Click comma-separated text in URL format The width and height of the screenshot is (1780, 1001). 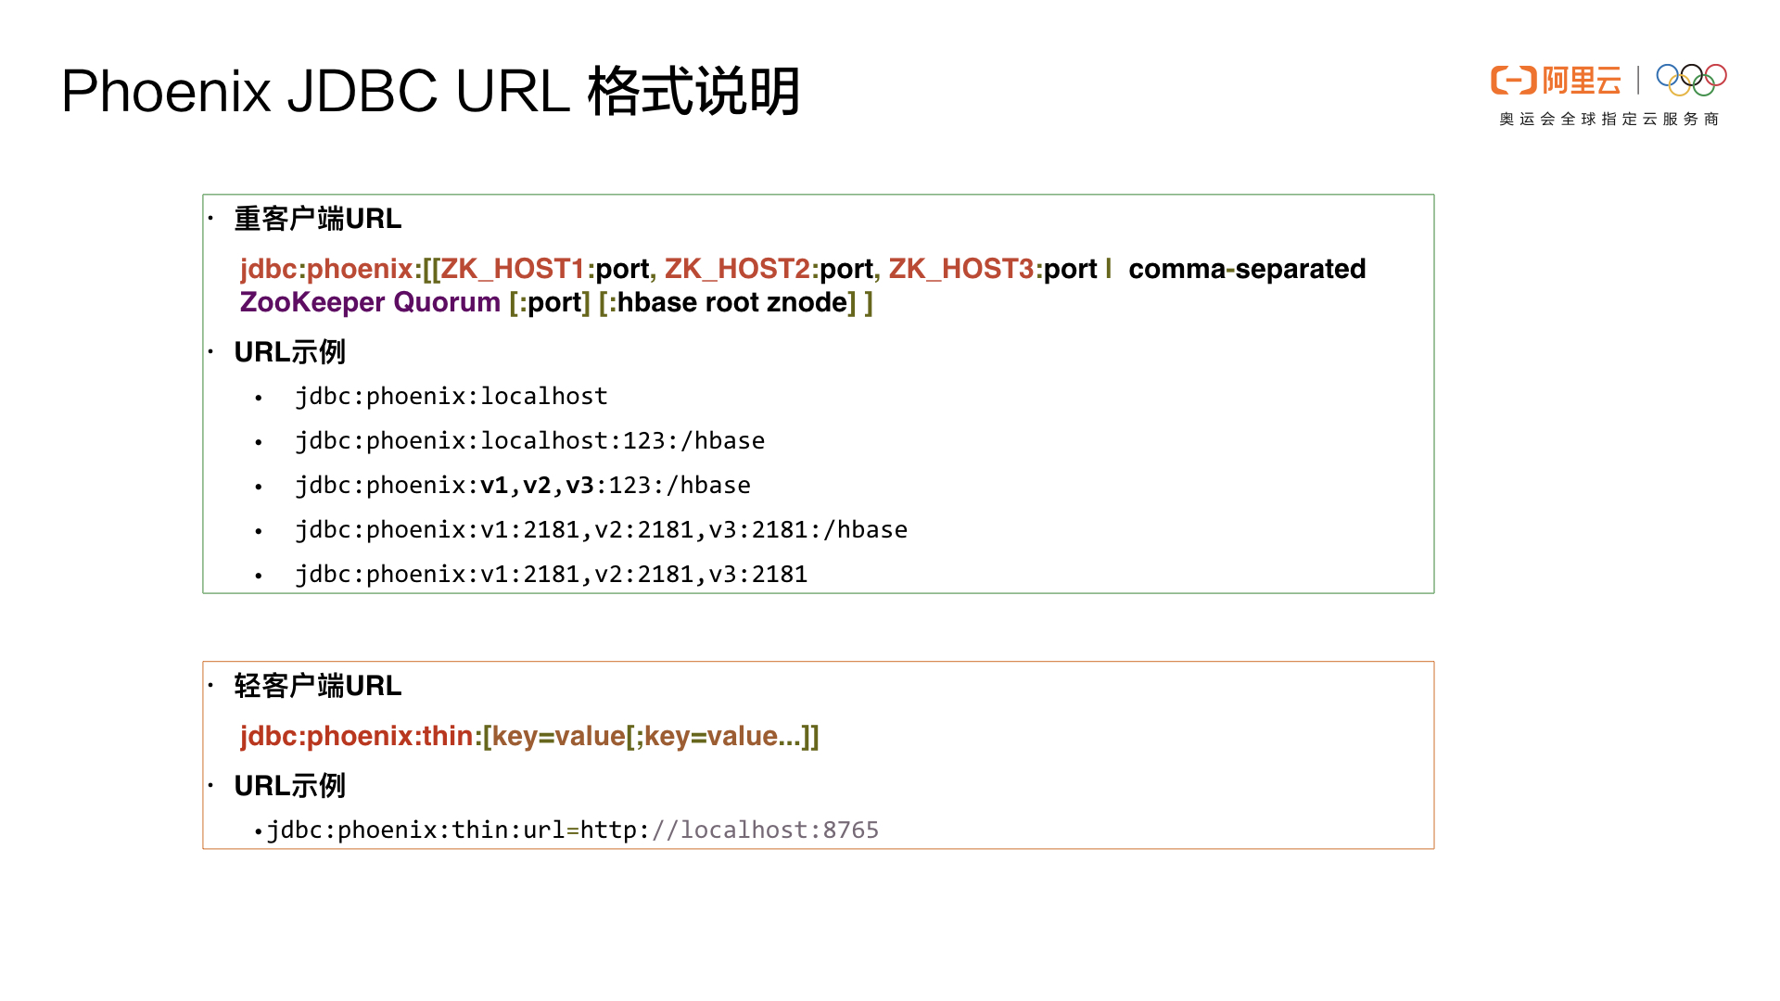(x=1246, y=269)
